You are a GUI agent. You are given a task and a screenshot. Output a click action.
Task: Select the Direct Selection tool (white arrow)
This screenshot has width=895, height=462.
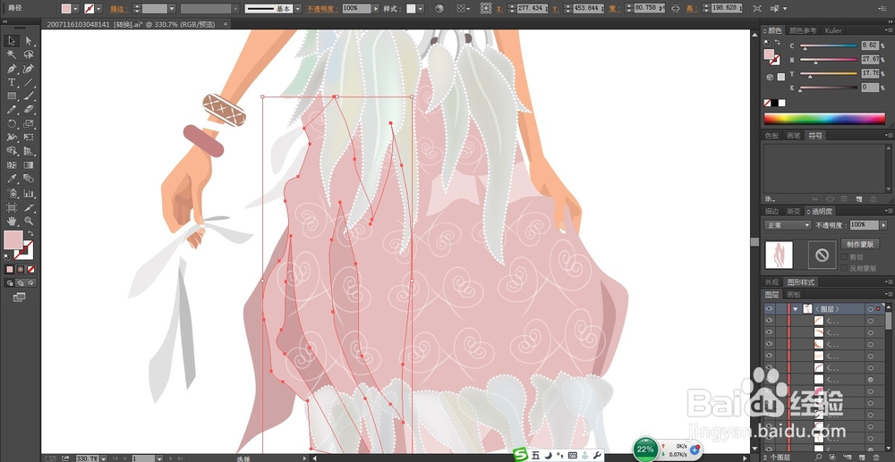click(x=29, y=40)
